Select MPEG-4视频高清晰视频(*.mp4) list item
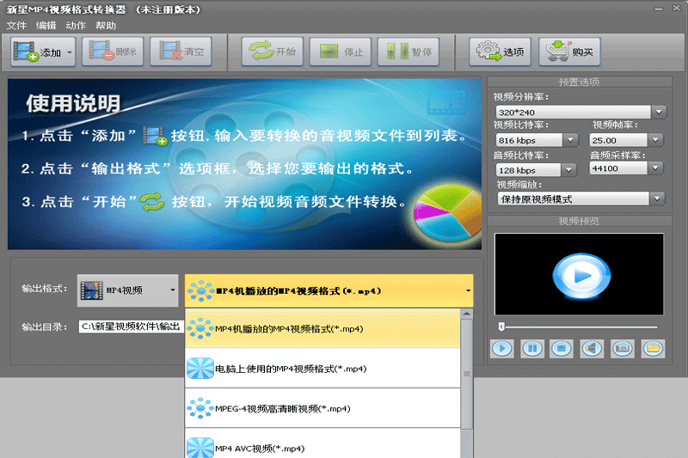The height and width of the screenshot is (458, 688). (x=322, y=408)
